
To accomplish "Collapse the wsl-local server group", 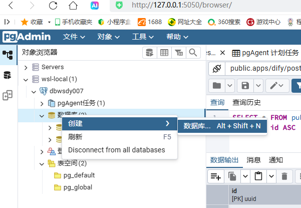I will point(26,80).
